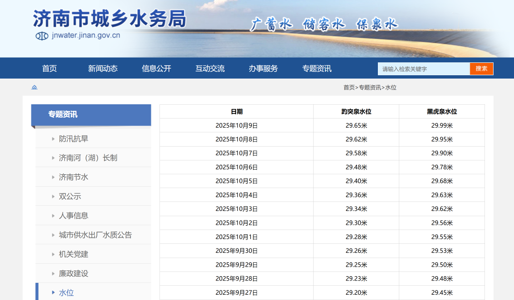Click the water bureau logo emblem

(x=42, y=36)
